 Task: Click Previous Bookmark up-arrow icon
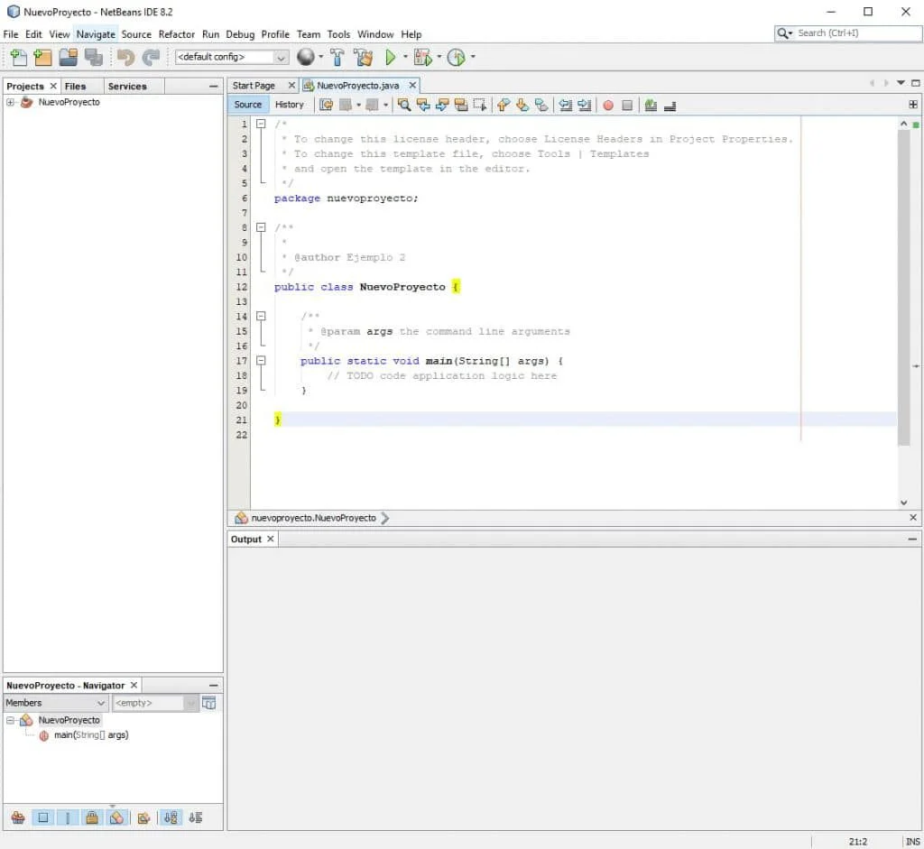click(x=504, y=105)
